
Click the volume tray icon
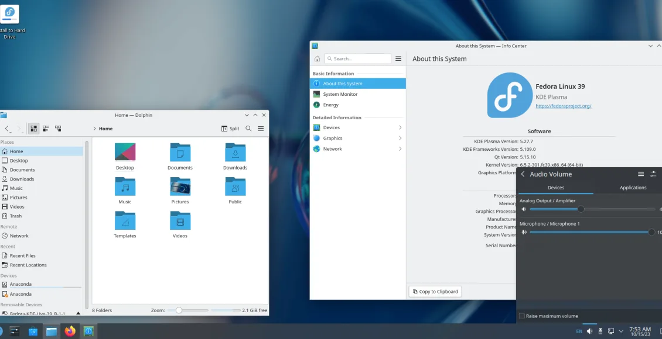coord(589,331)
